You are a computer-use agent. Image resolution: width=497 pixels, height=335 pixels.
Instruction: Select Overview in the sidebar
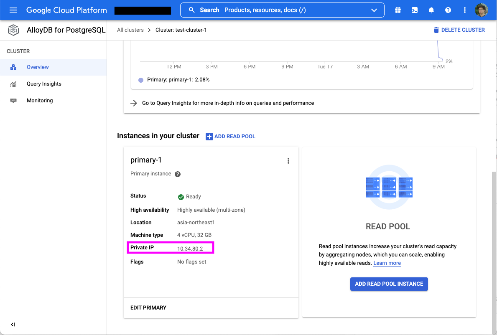53,67
